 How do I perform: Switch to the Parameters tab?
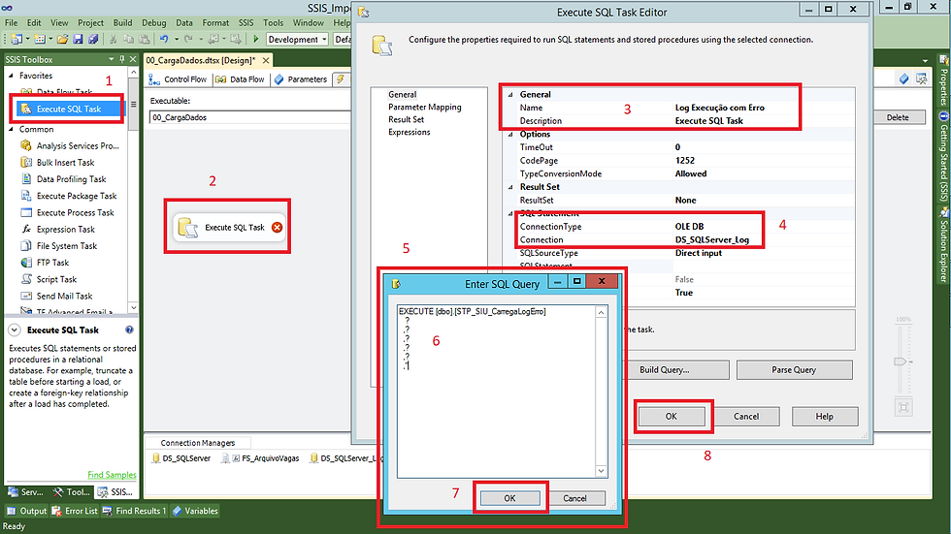(301, 79)
